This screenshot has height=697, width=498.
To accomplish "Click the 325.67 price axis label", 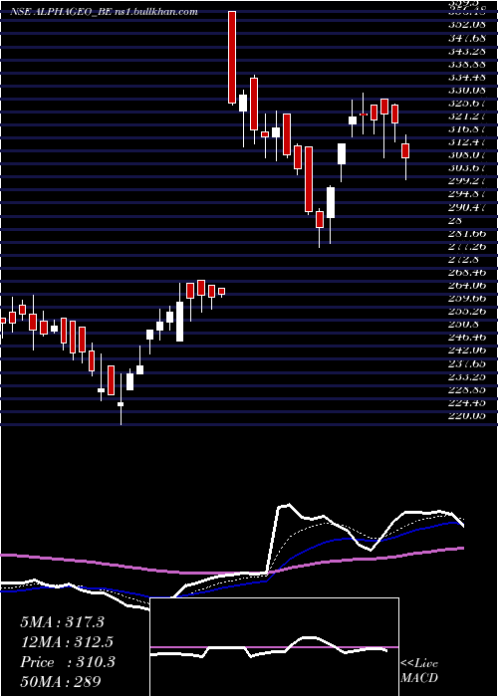I will (x=466, y=104).
